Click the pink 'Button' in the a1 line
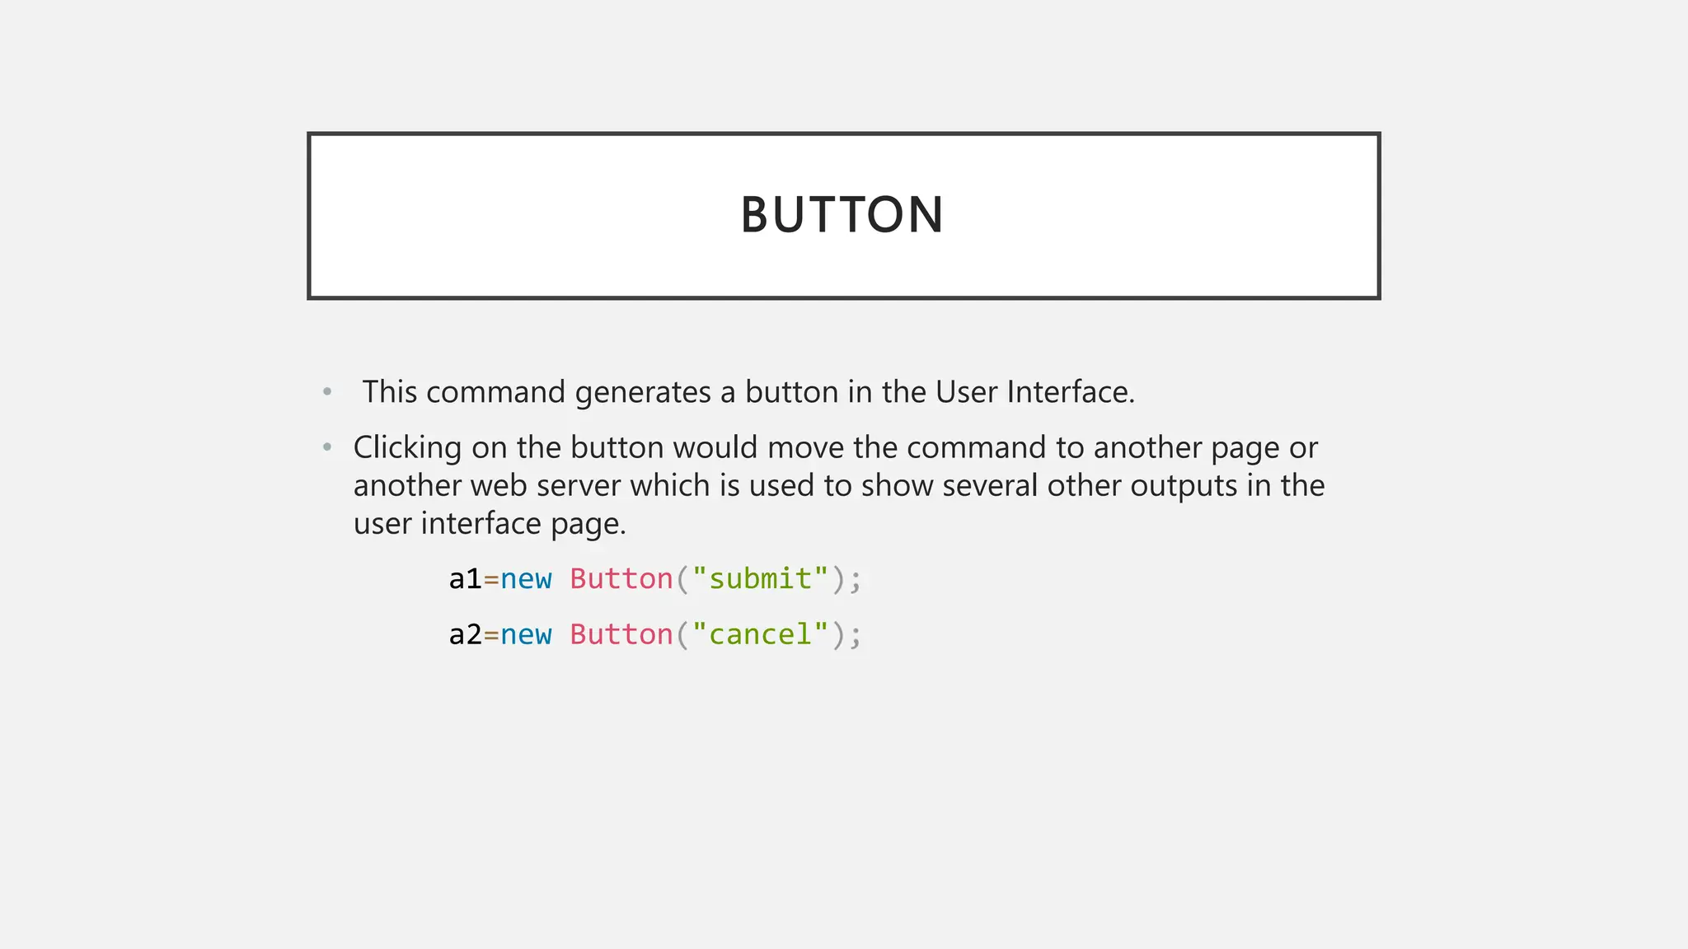 (621, 579)
